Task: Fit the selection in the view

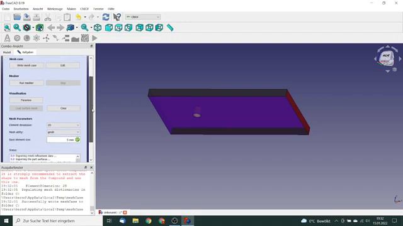Action: [17, 28]
